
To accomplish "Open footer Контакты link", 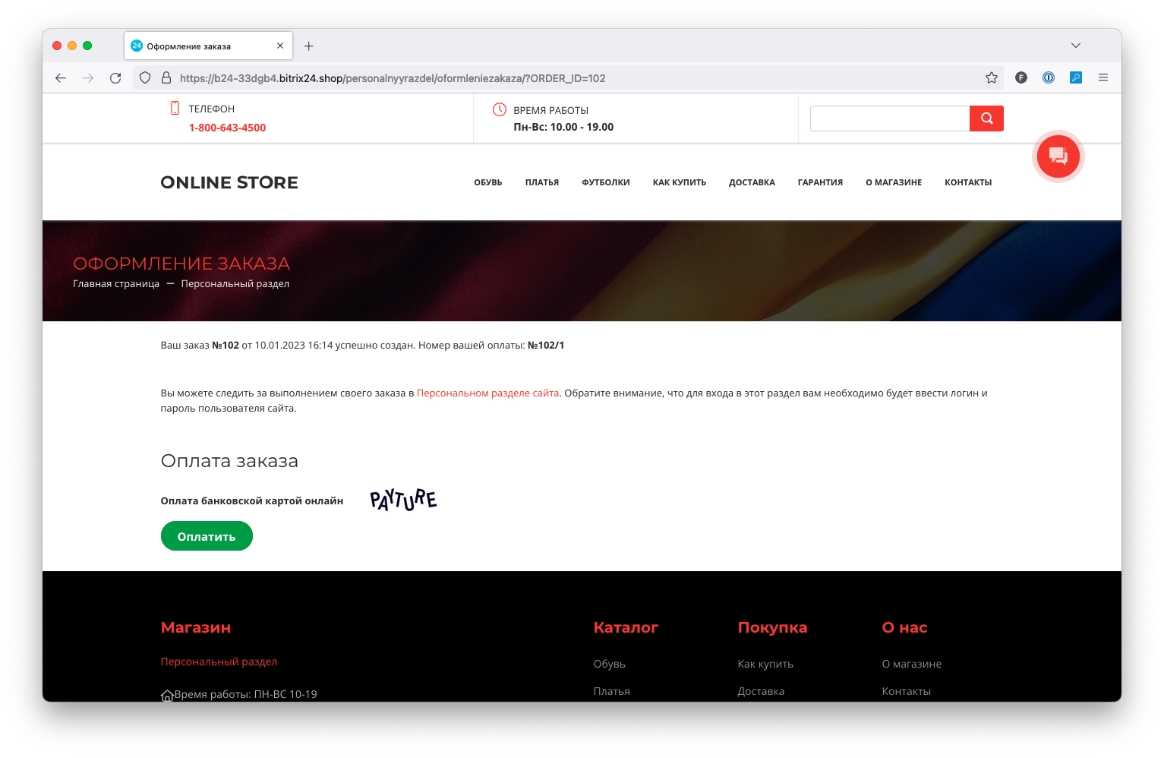I will 907,691.
